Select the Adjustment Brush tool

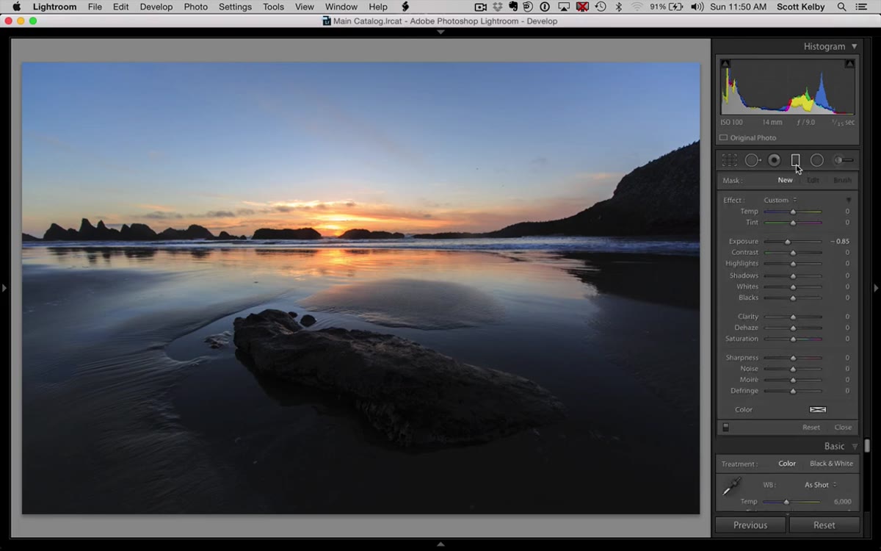coord(843,160)
